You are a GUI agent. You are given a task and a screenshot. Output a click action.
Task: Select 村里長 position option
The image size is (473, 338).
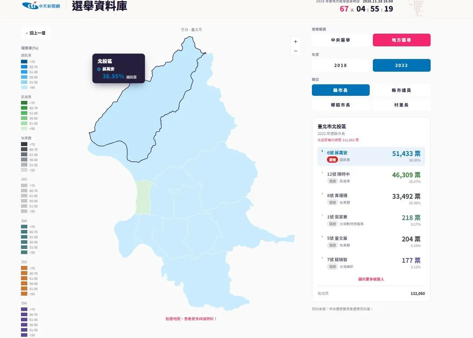[x=402, y=105]
